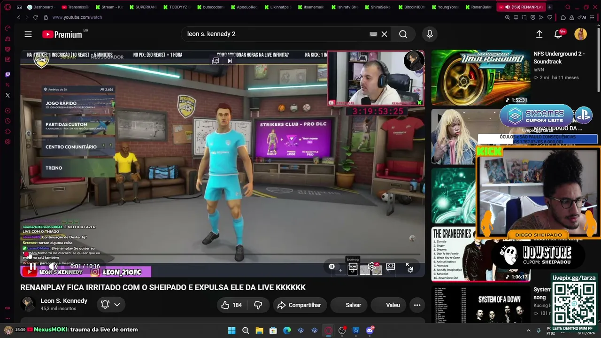The image size is (601, 338).
Task: Play NFS Underground 2 Soundtrack thumbnail
Action: pos(480,77)
